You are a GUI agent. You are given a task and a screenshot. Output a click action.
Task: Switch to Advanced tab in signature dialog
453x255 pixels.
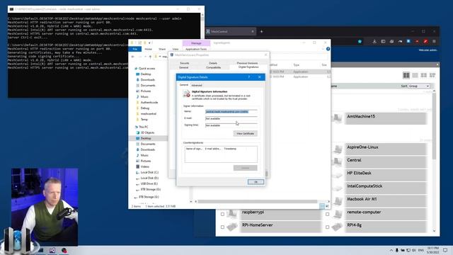pos(197,85)
